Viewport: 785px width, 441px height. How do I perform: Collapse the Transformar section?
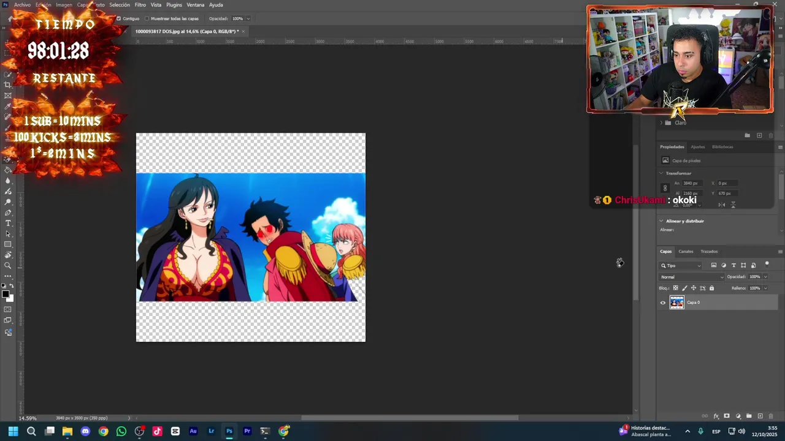coord(661,173)
